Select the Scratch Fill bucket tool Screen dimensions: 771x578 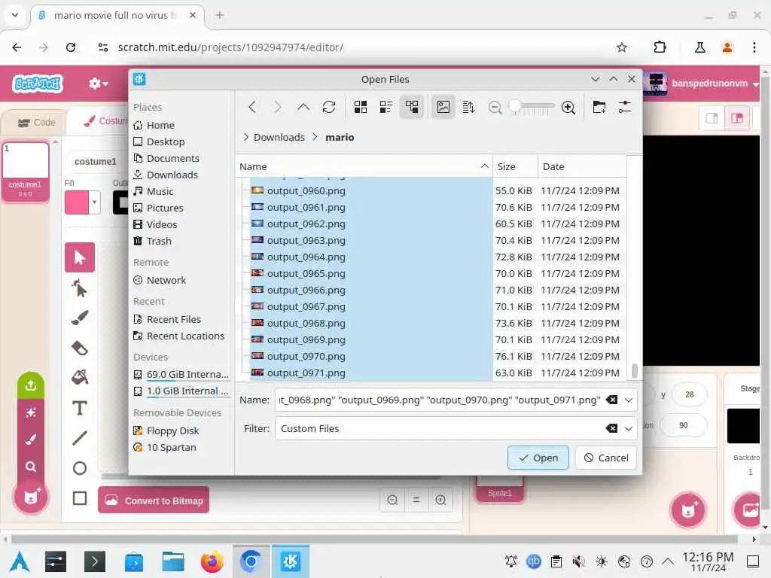(80, 378)
